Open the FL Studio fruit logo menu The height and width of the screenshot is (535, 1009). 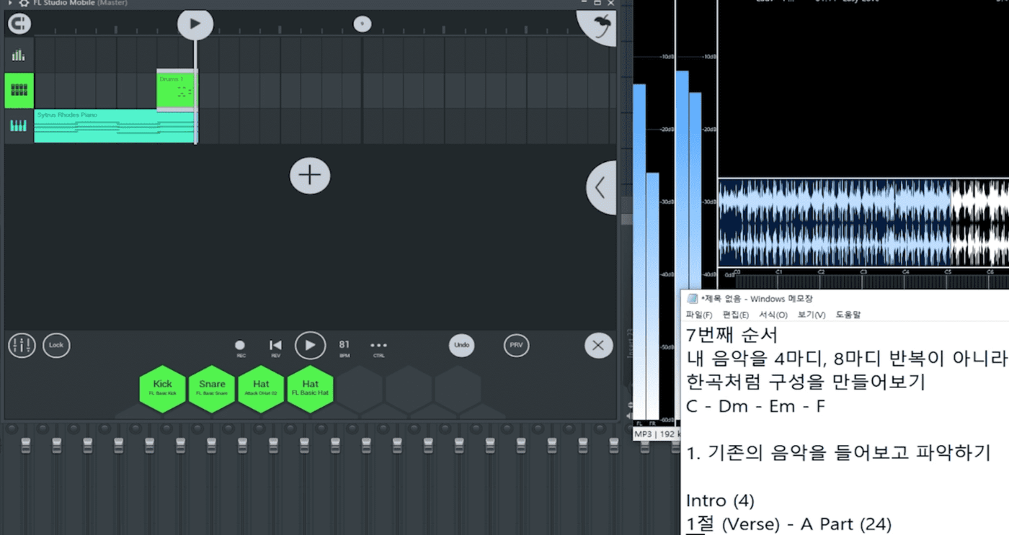[x=598, y=26]
